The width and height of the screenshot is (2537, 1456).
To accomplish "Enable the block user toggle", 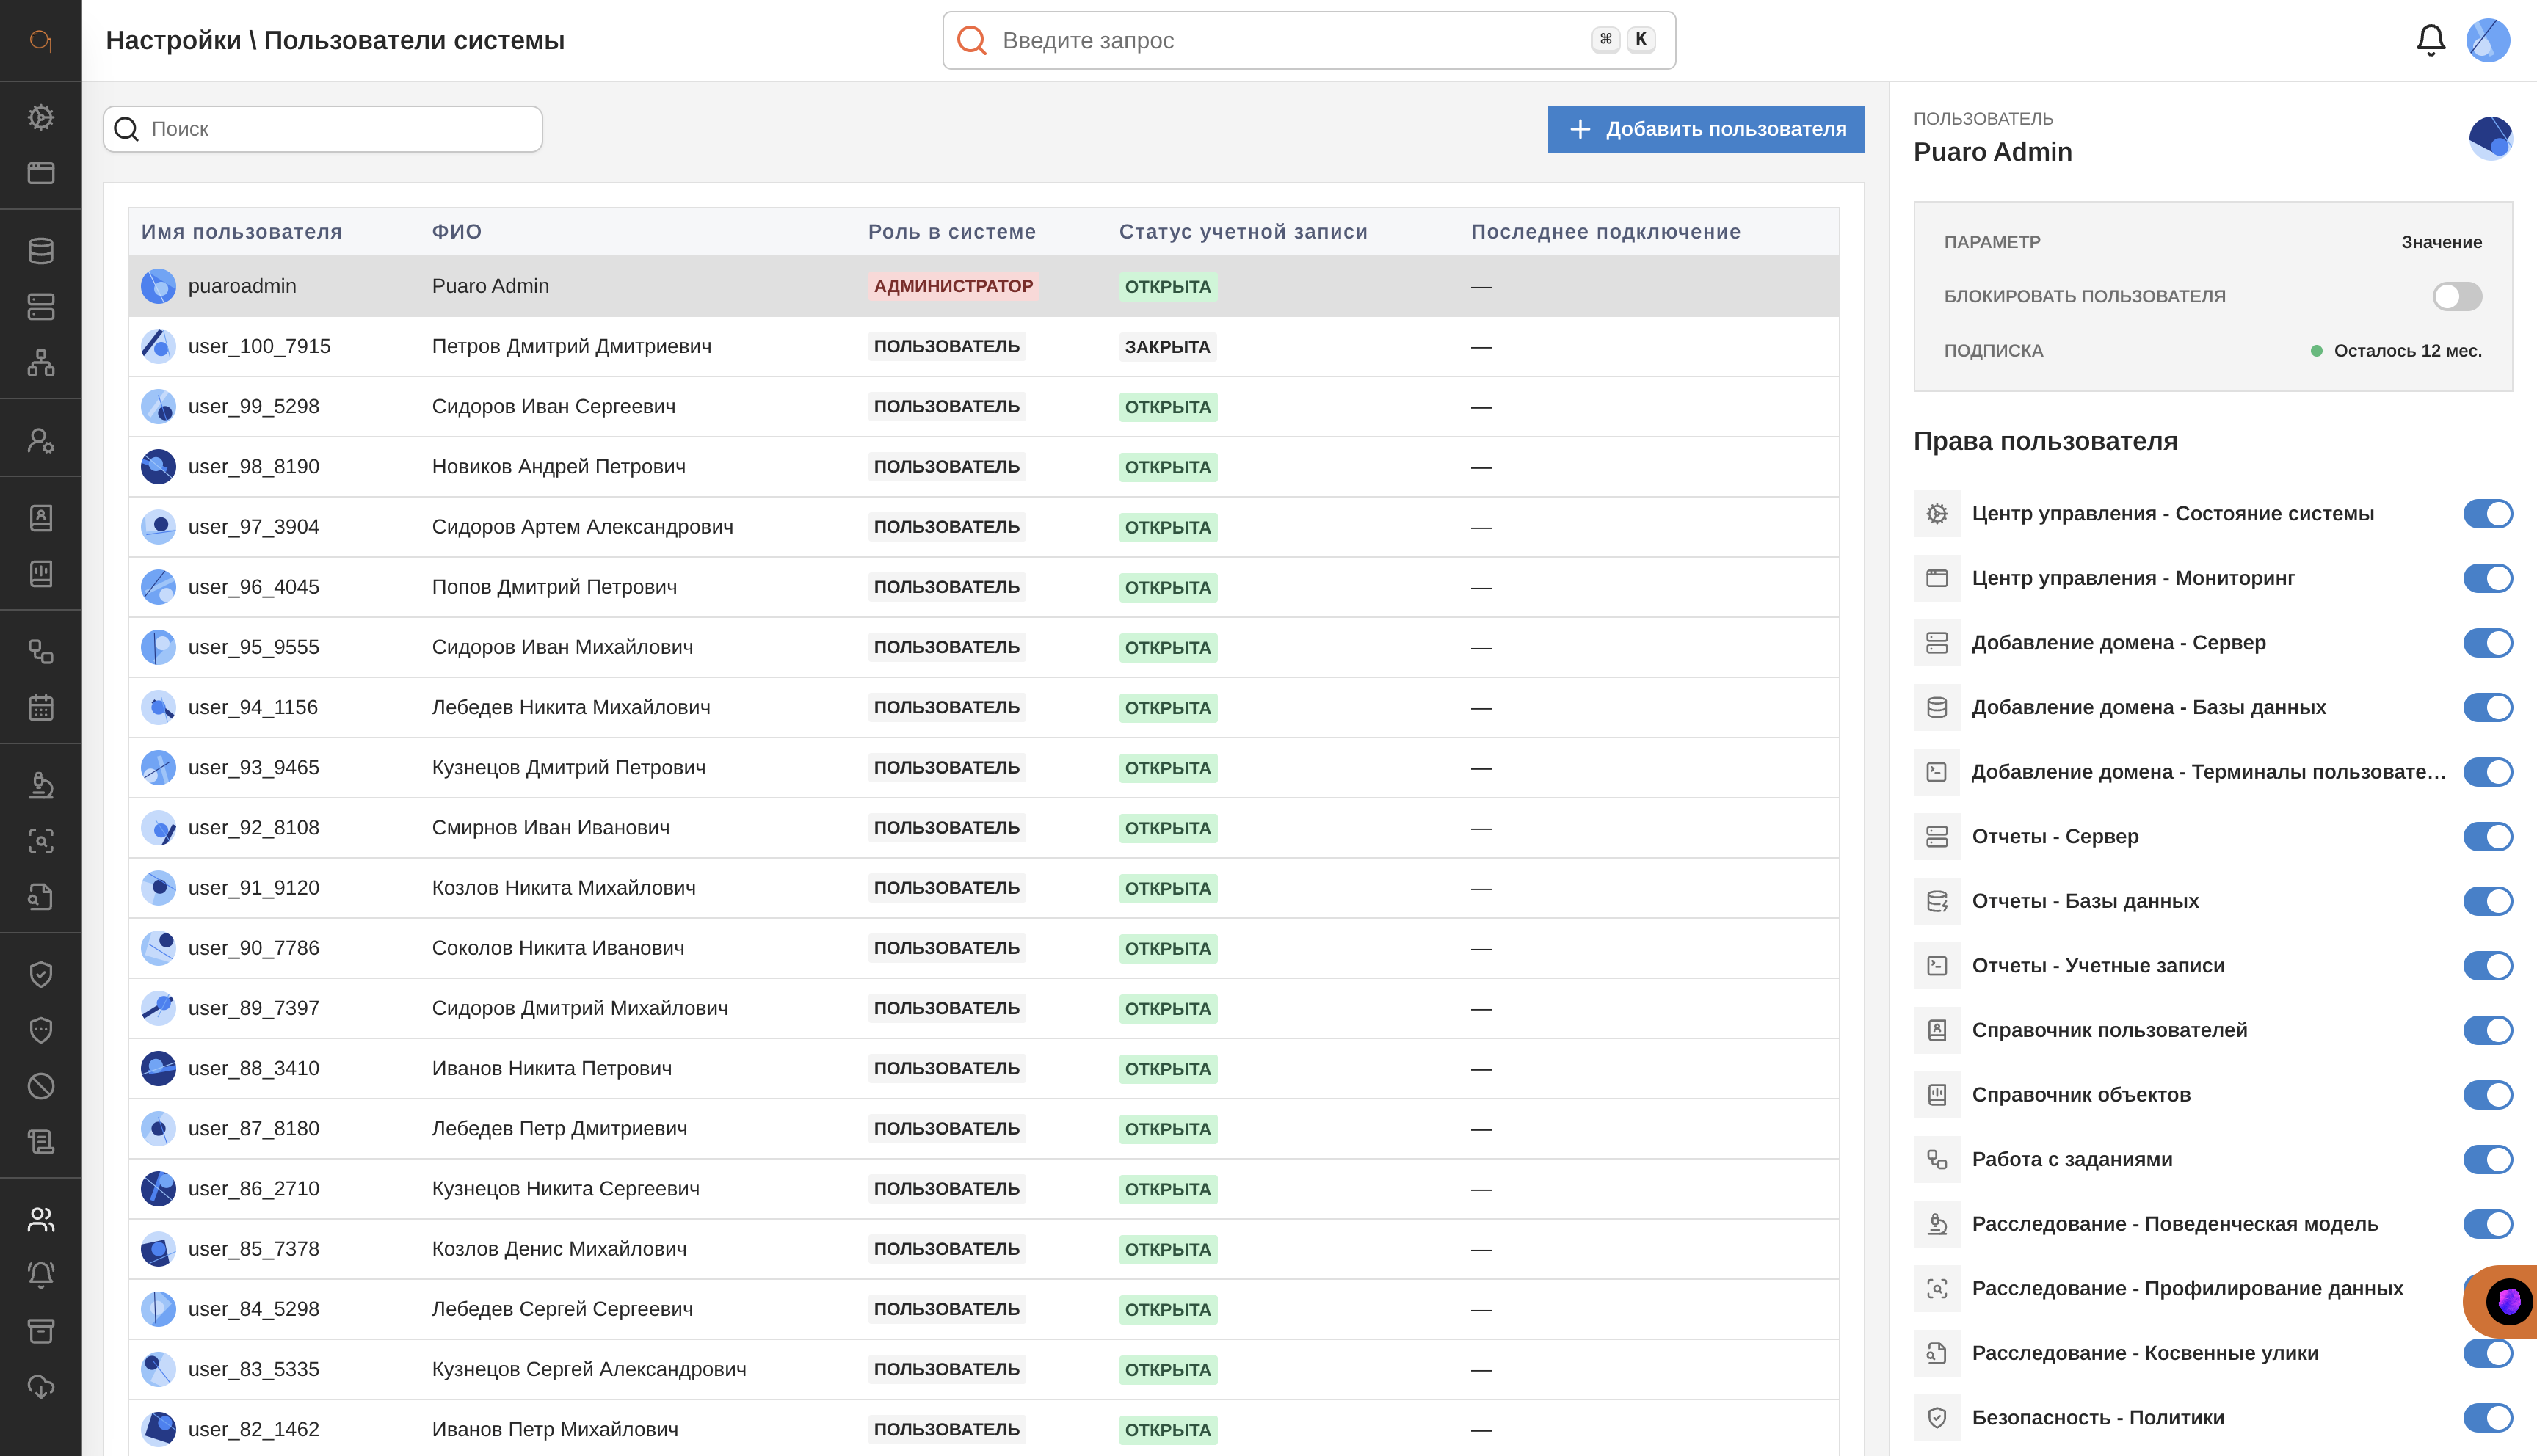I will coord(2456,296).
